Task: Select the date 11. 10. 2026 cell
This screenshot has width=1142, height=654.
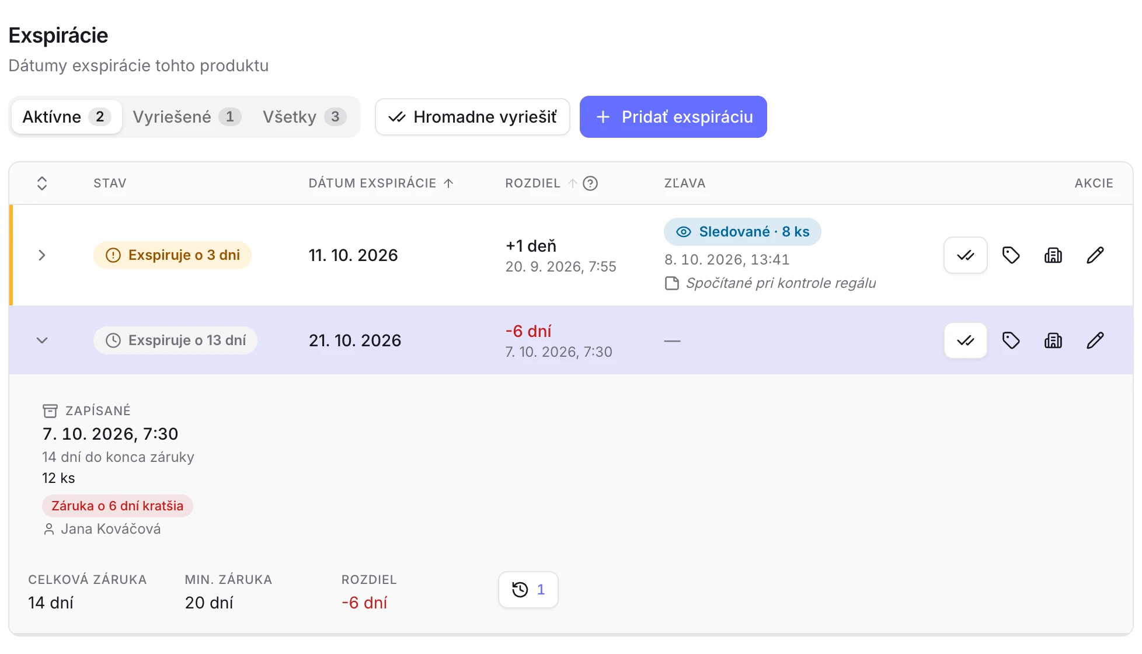Action: pos(353,255)
